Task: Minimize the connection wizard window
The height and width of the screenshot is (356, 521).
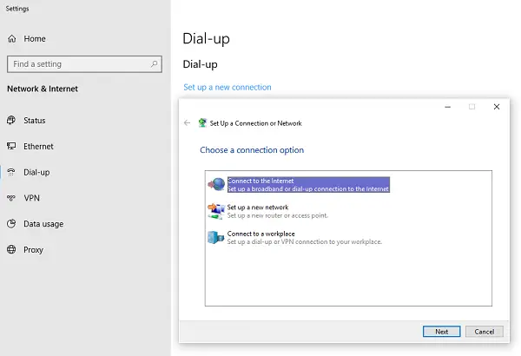Action: pos(447,107)
